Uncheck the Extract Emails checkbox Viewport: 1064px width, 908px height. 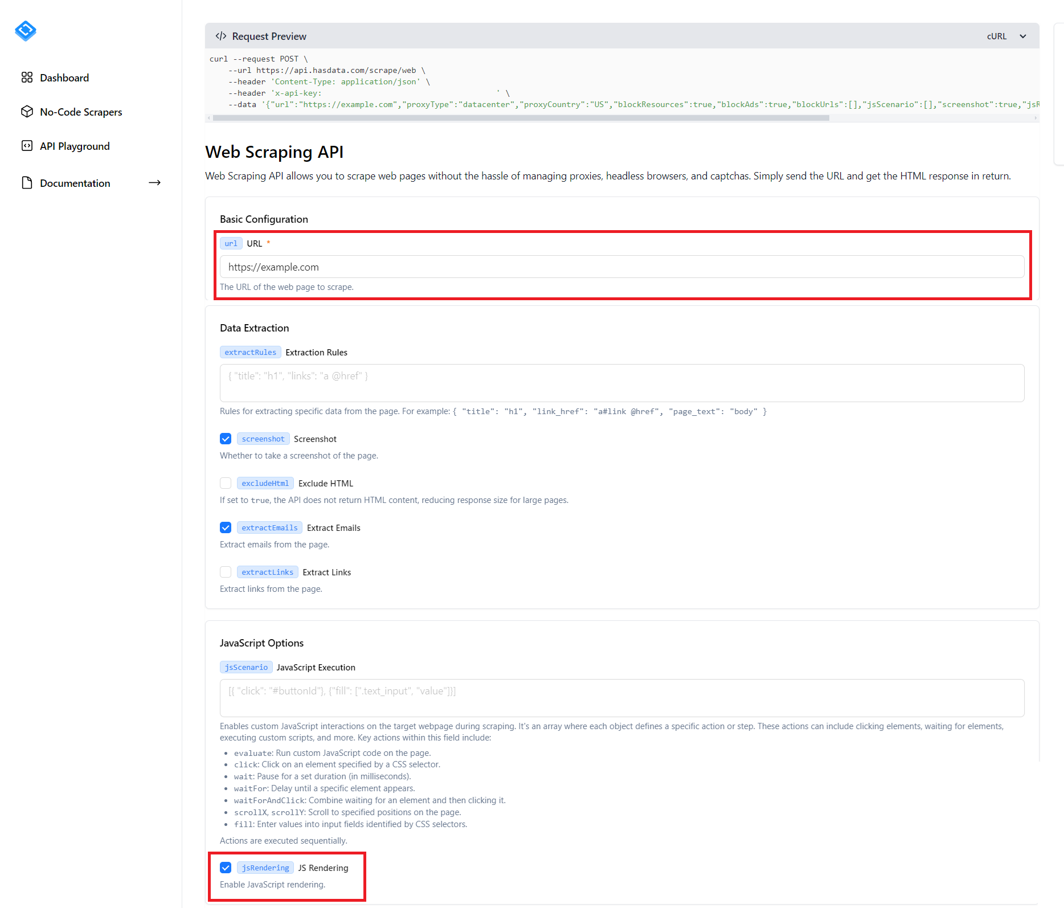[x=226, y=527]
